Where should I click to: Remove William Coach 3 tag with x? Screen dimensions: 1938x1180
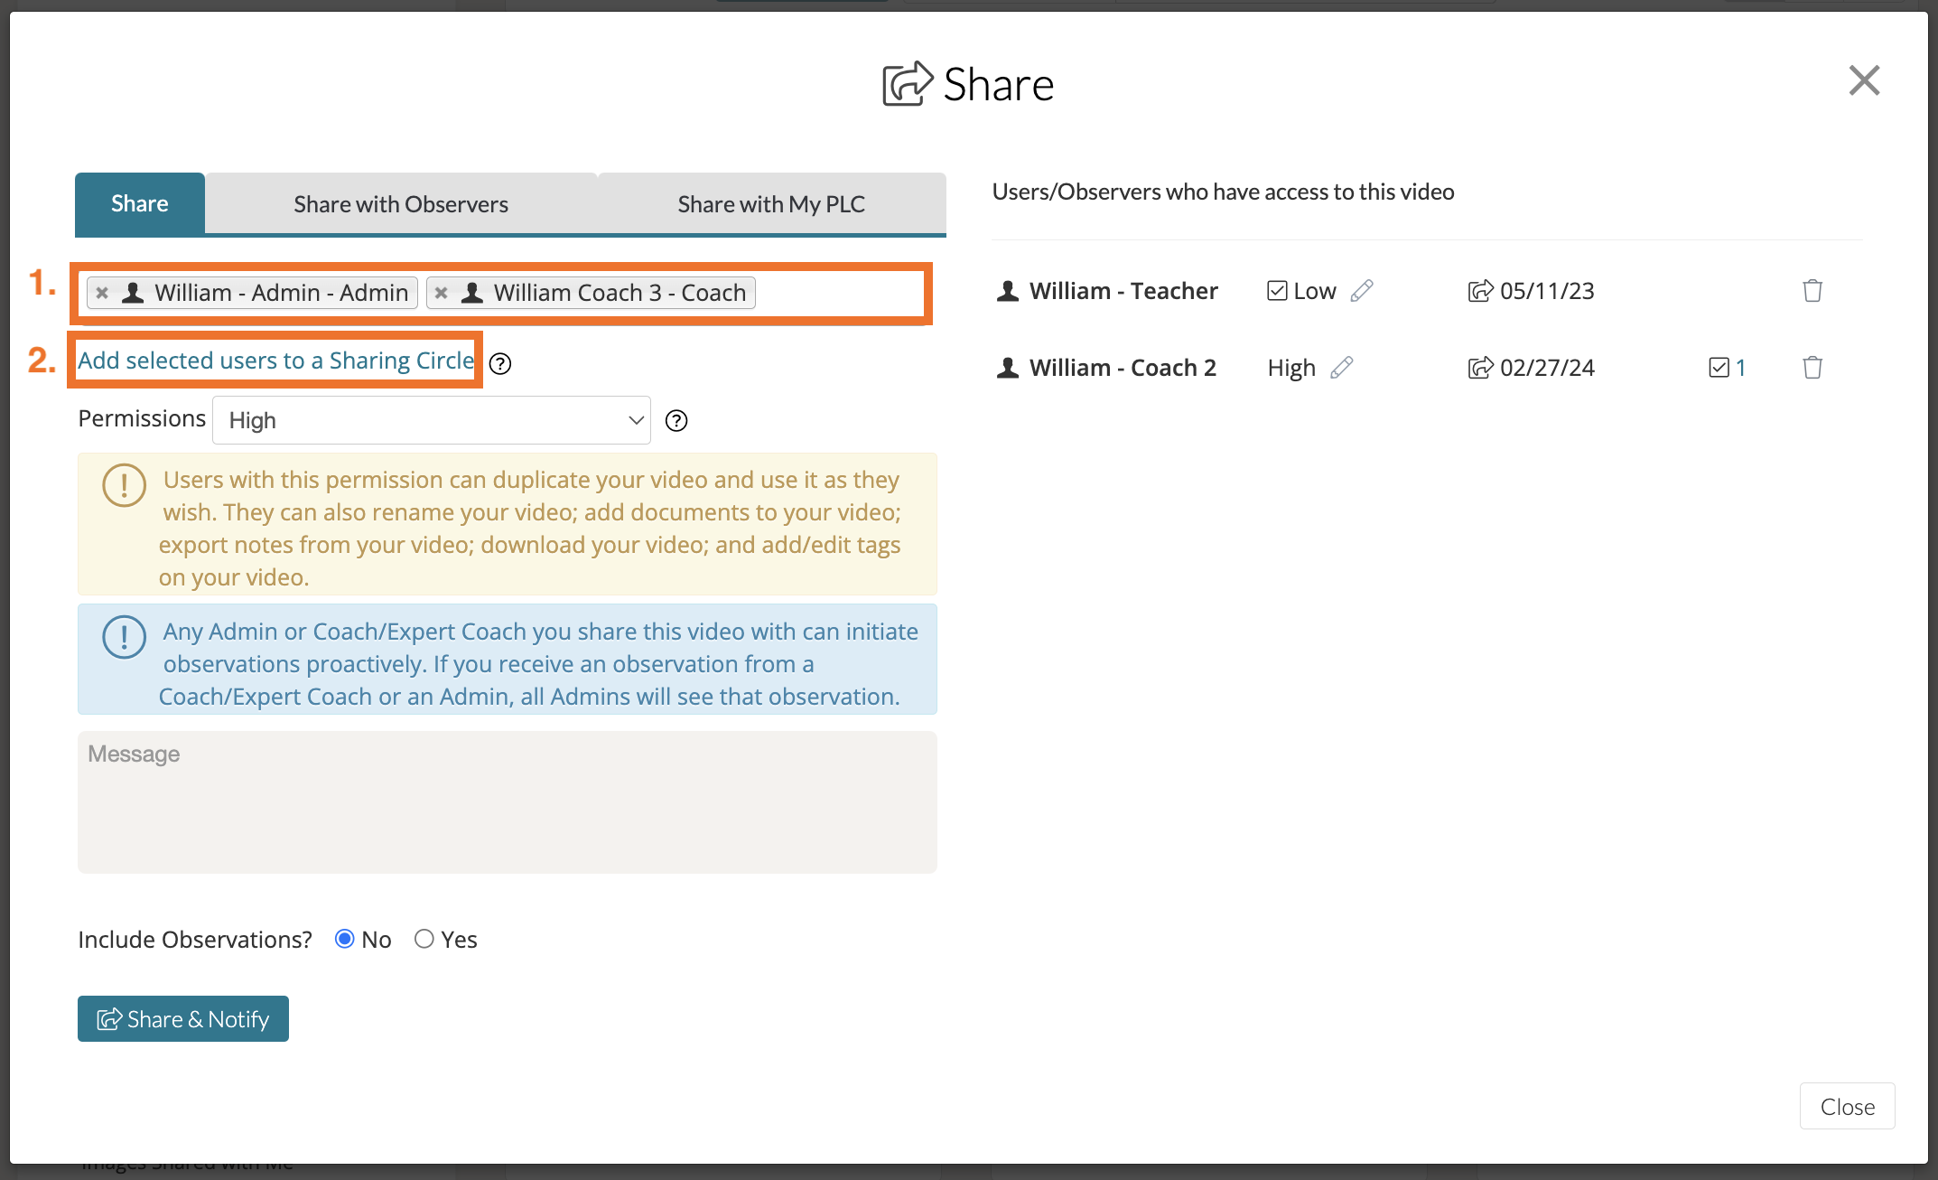(442, 293)
